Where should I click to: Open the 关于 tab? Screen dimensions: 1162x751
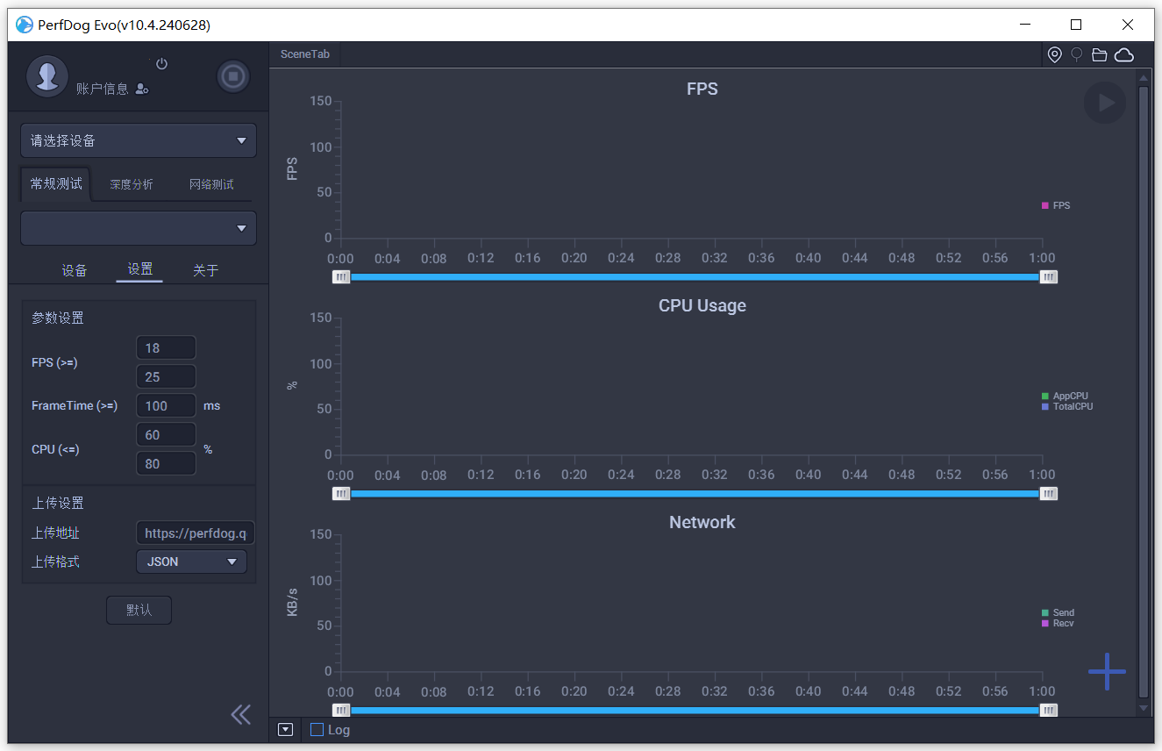[205, 270]
